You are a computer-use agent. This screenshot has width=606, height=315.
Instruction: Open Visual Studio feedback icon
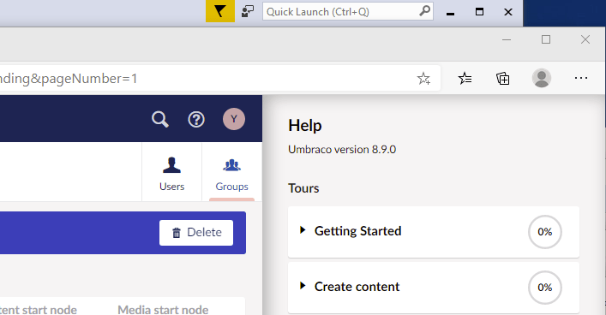(x=248, y=12)
